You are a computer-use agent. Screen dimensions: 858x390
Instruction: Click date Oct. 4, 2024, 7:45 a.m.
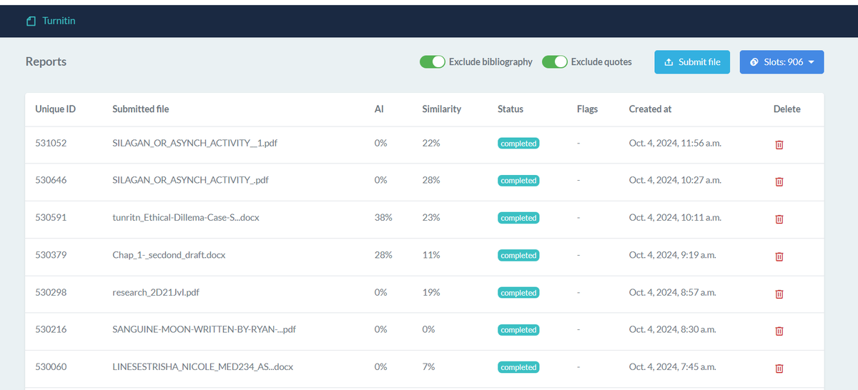(672, 366)
